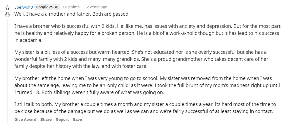
Task: Report this comment
Action: point(62,119)
